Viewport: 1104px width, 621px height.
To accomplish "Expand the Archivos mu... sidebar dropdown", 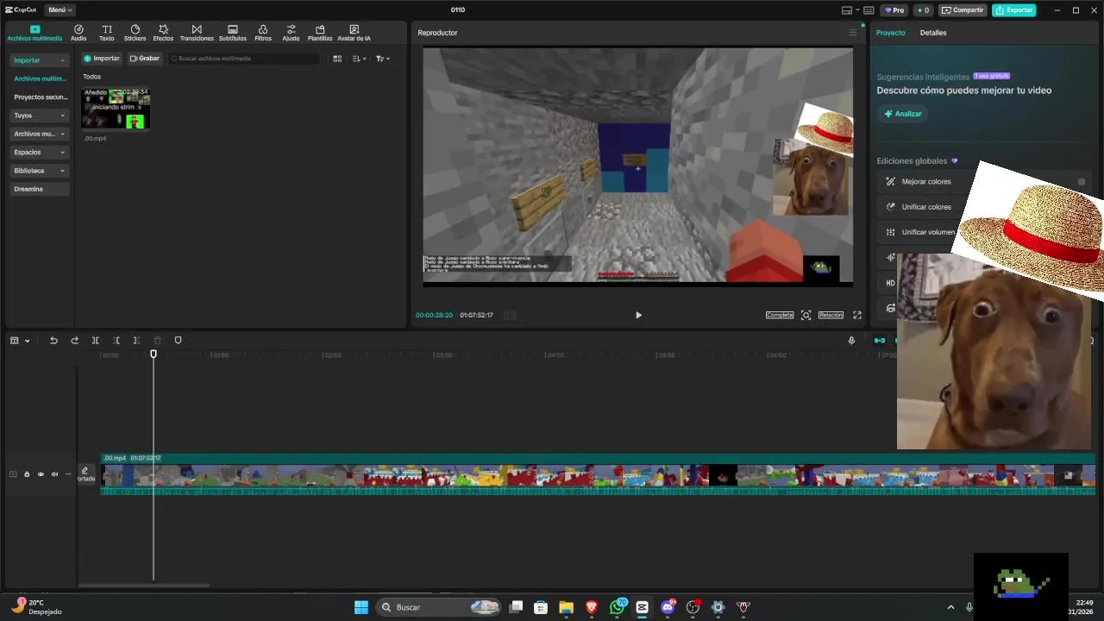I will (40, 134).
